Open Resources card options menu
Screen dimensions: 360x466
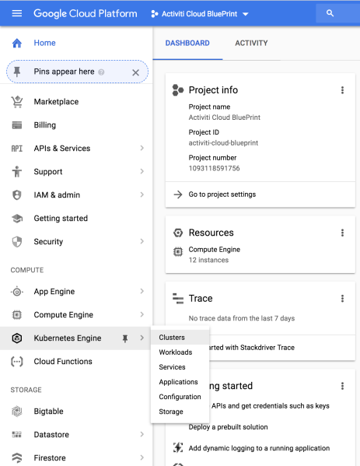pyautogui.click(x=342, y=233)
